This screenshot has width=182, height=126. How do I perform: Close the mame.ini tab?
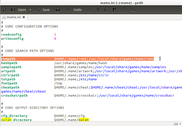[x=24, y=17]
